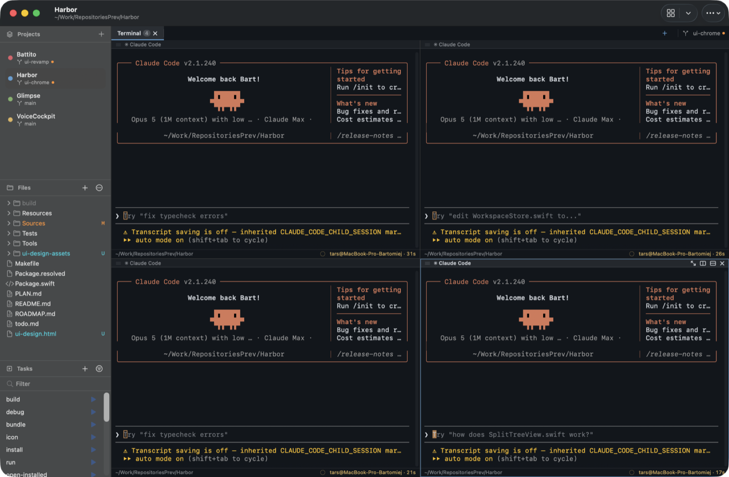Expand the Resources folder

point(9,213)
